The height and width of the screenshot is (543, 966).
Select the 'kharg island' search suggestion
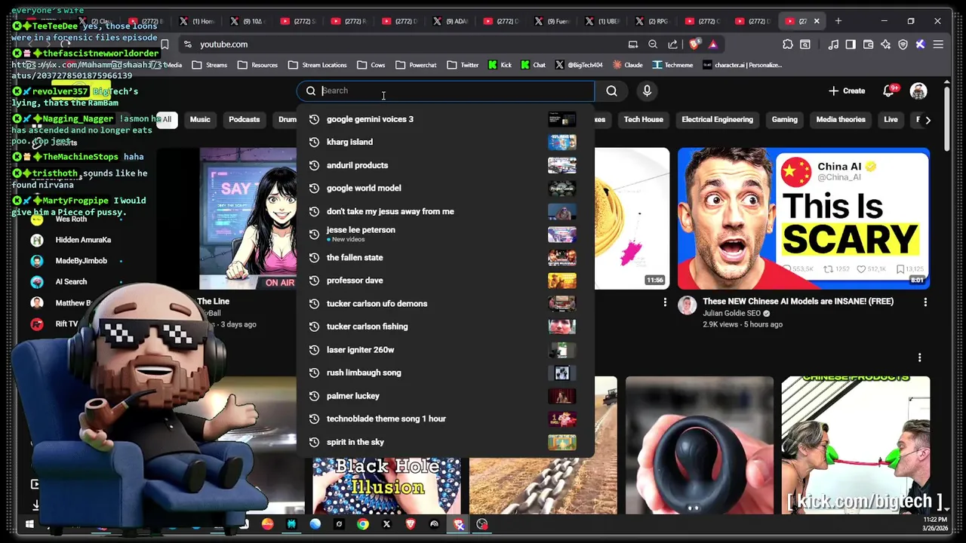point(445,142)
